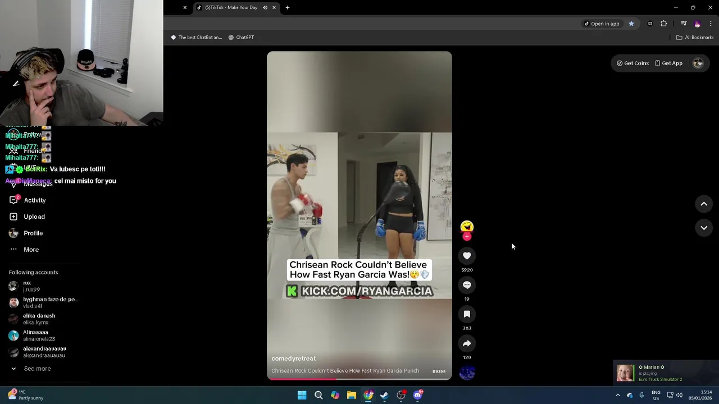The height and width of the screenshot is (404, 719).
Task: Open weather widget Partly sunny
Action: (25, 395)
